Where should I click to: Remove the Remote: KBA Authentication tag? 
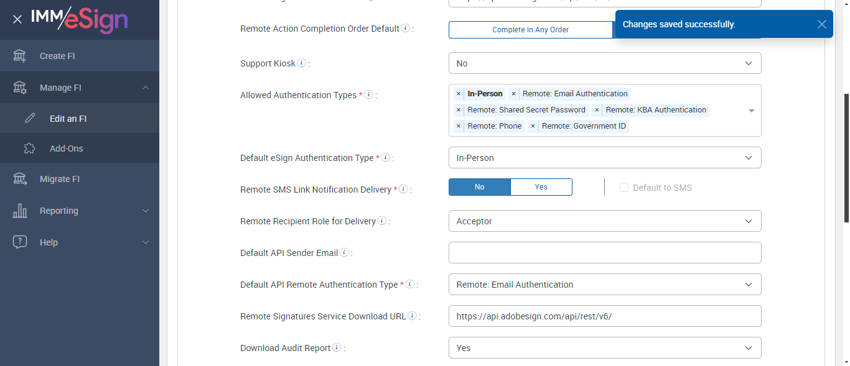(x=597, y=110)
